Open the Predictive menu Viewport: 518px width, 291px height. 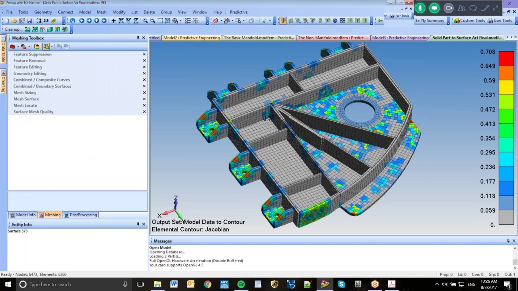click(x=238, y=12)
